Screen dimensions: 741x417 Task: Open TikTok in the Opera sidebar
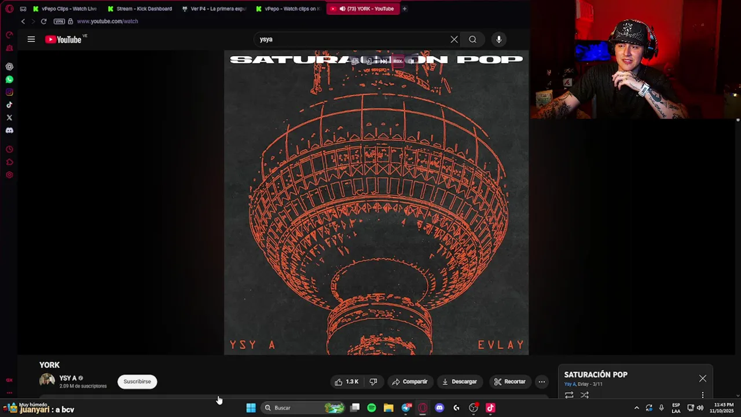tap(9, 105)
